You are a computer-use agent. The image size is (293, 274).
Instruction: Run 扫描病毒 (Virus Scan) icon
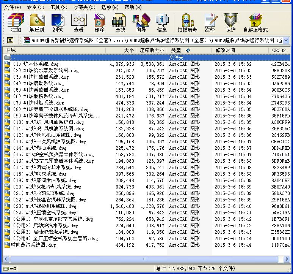click(x=187, y=20)
